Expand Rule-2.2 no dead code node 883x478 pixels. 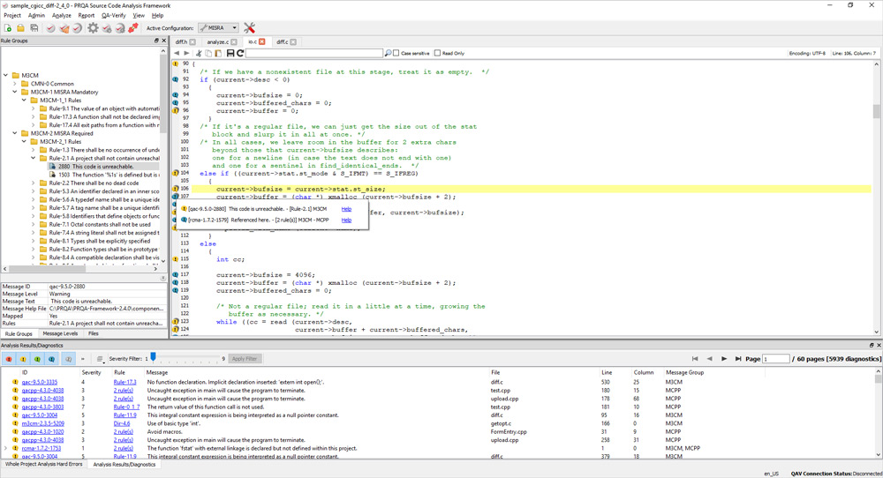[34, 183]
